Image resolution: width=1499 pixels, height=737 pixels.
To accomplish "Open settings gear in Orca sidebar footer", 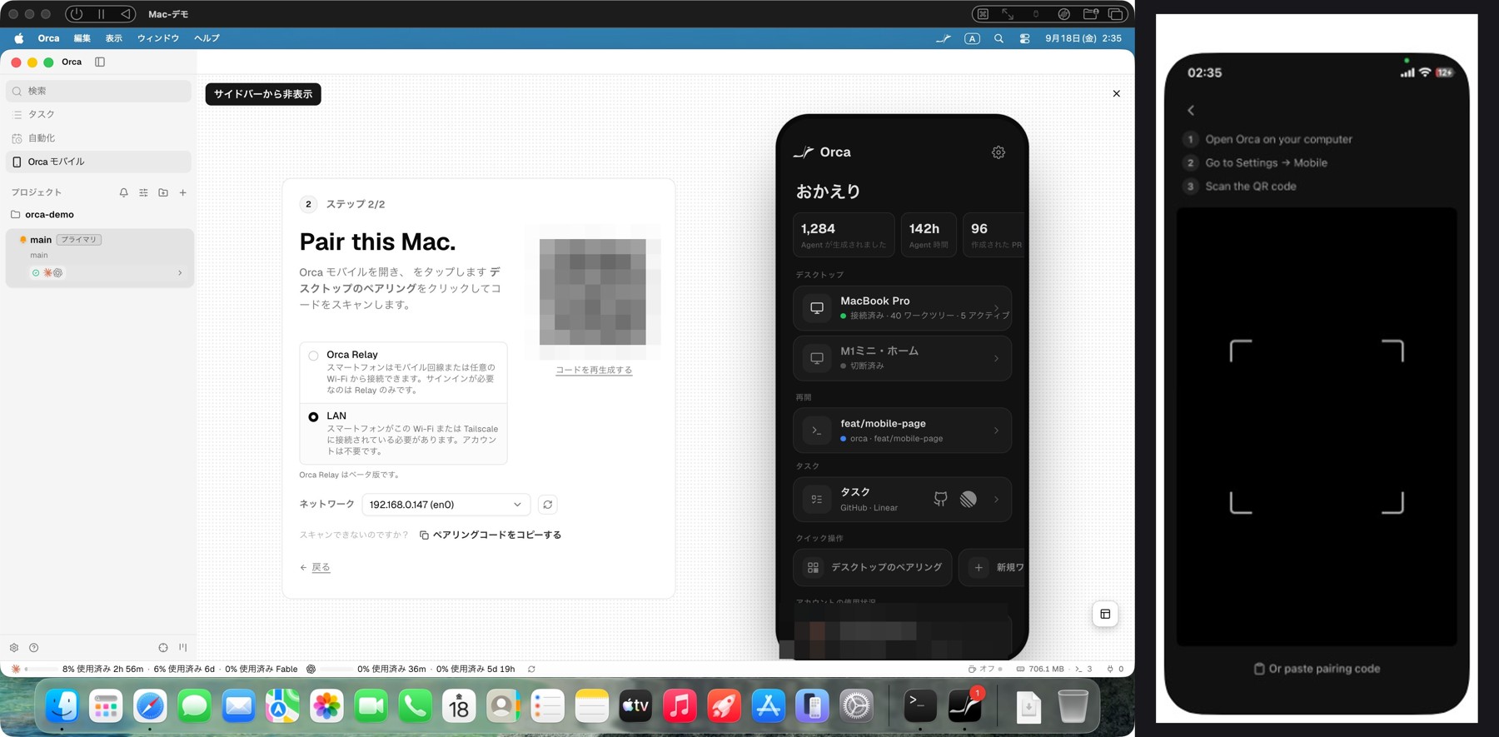I will [14, 648].
